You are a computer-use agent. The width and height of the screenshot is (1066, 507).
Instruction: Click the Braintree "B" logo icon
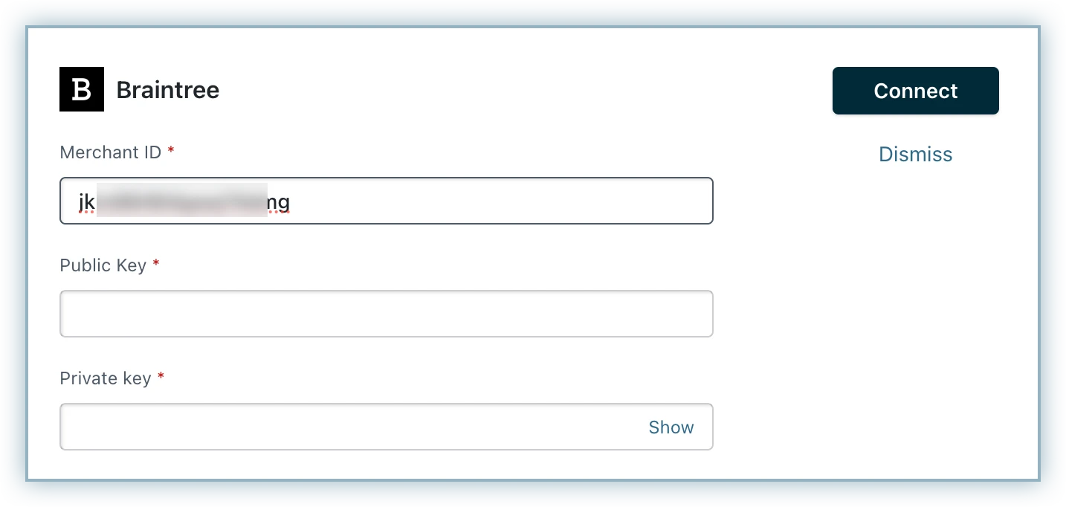click(x=82, y=90)
